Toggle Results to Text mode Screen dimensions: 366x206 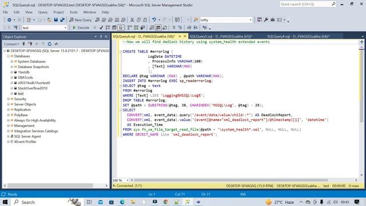pyautogui.click(x=152, y=27)
